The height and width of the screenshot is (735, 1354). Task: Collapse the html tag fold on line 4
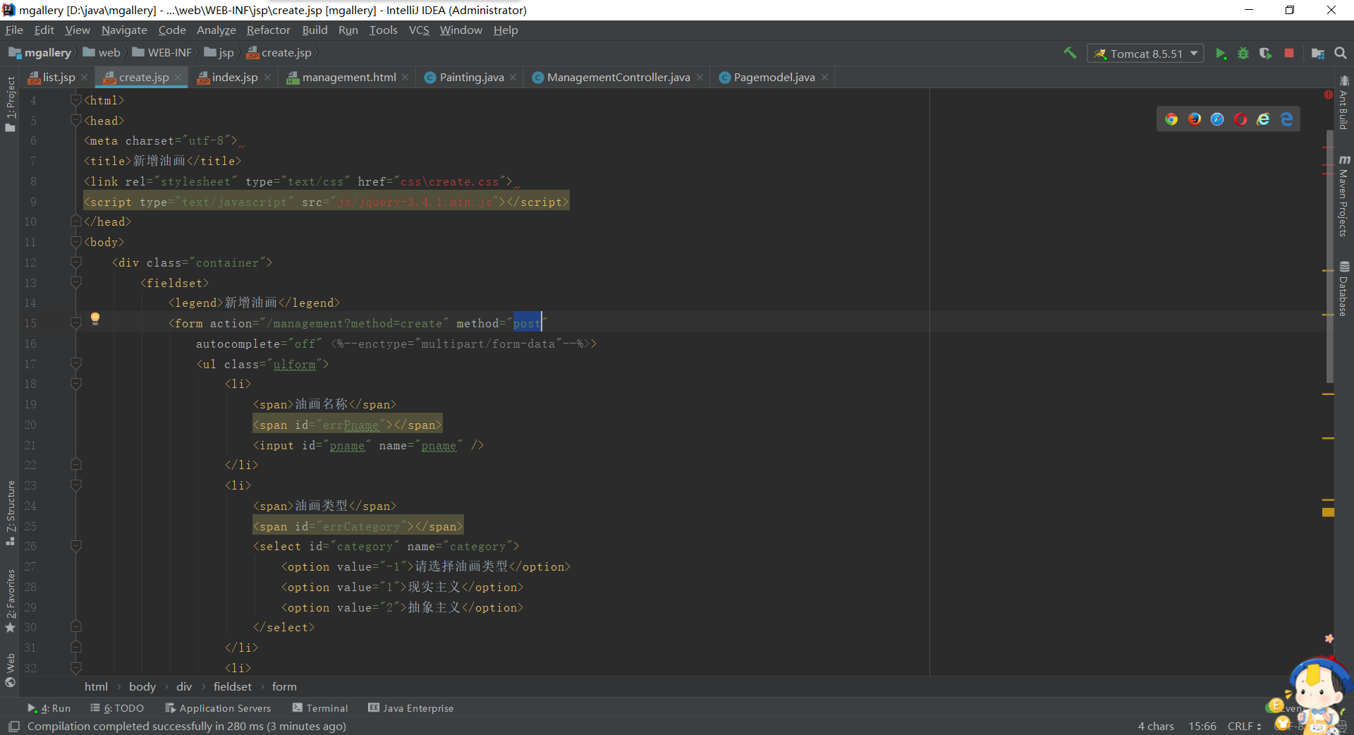pos(76,100)
